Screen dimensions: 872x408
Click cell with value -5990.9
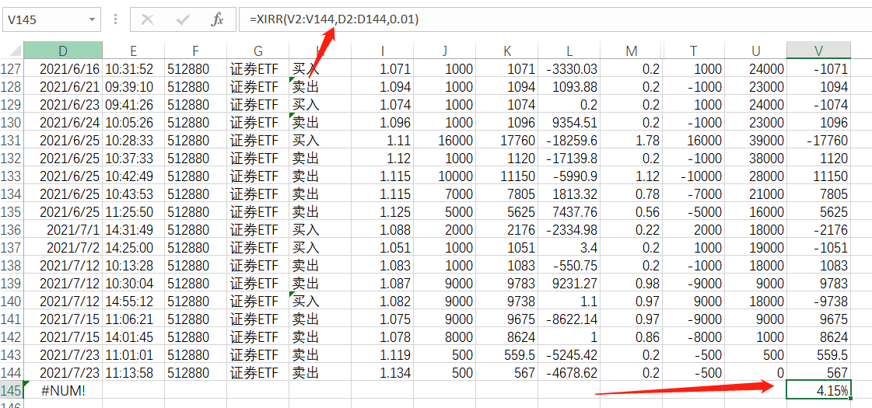[569, 176]
